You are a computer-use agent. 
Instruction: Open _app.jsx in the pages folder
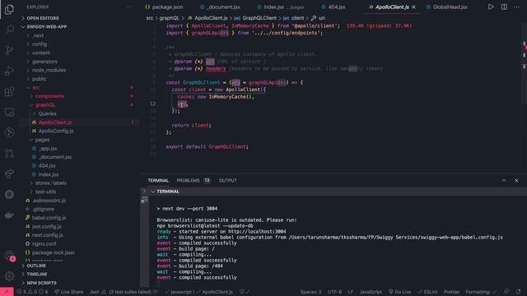[80, 148]
